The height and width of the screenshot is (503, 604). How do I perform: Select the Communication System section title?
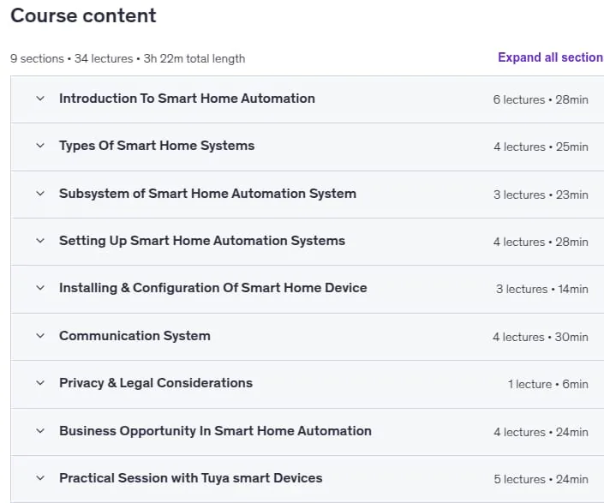tap(135, 336)
